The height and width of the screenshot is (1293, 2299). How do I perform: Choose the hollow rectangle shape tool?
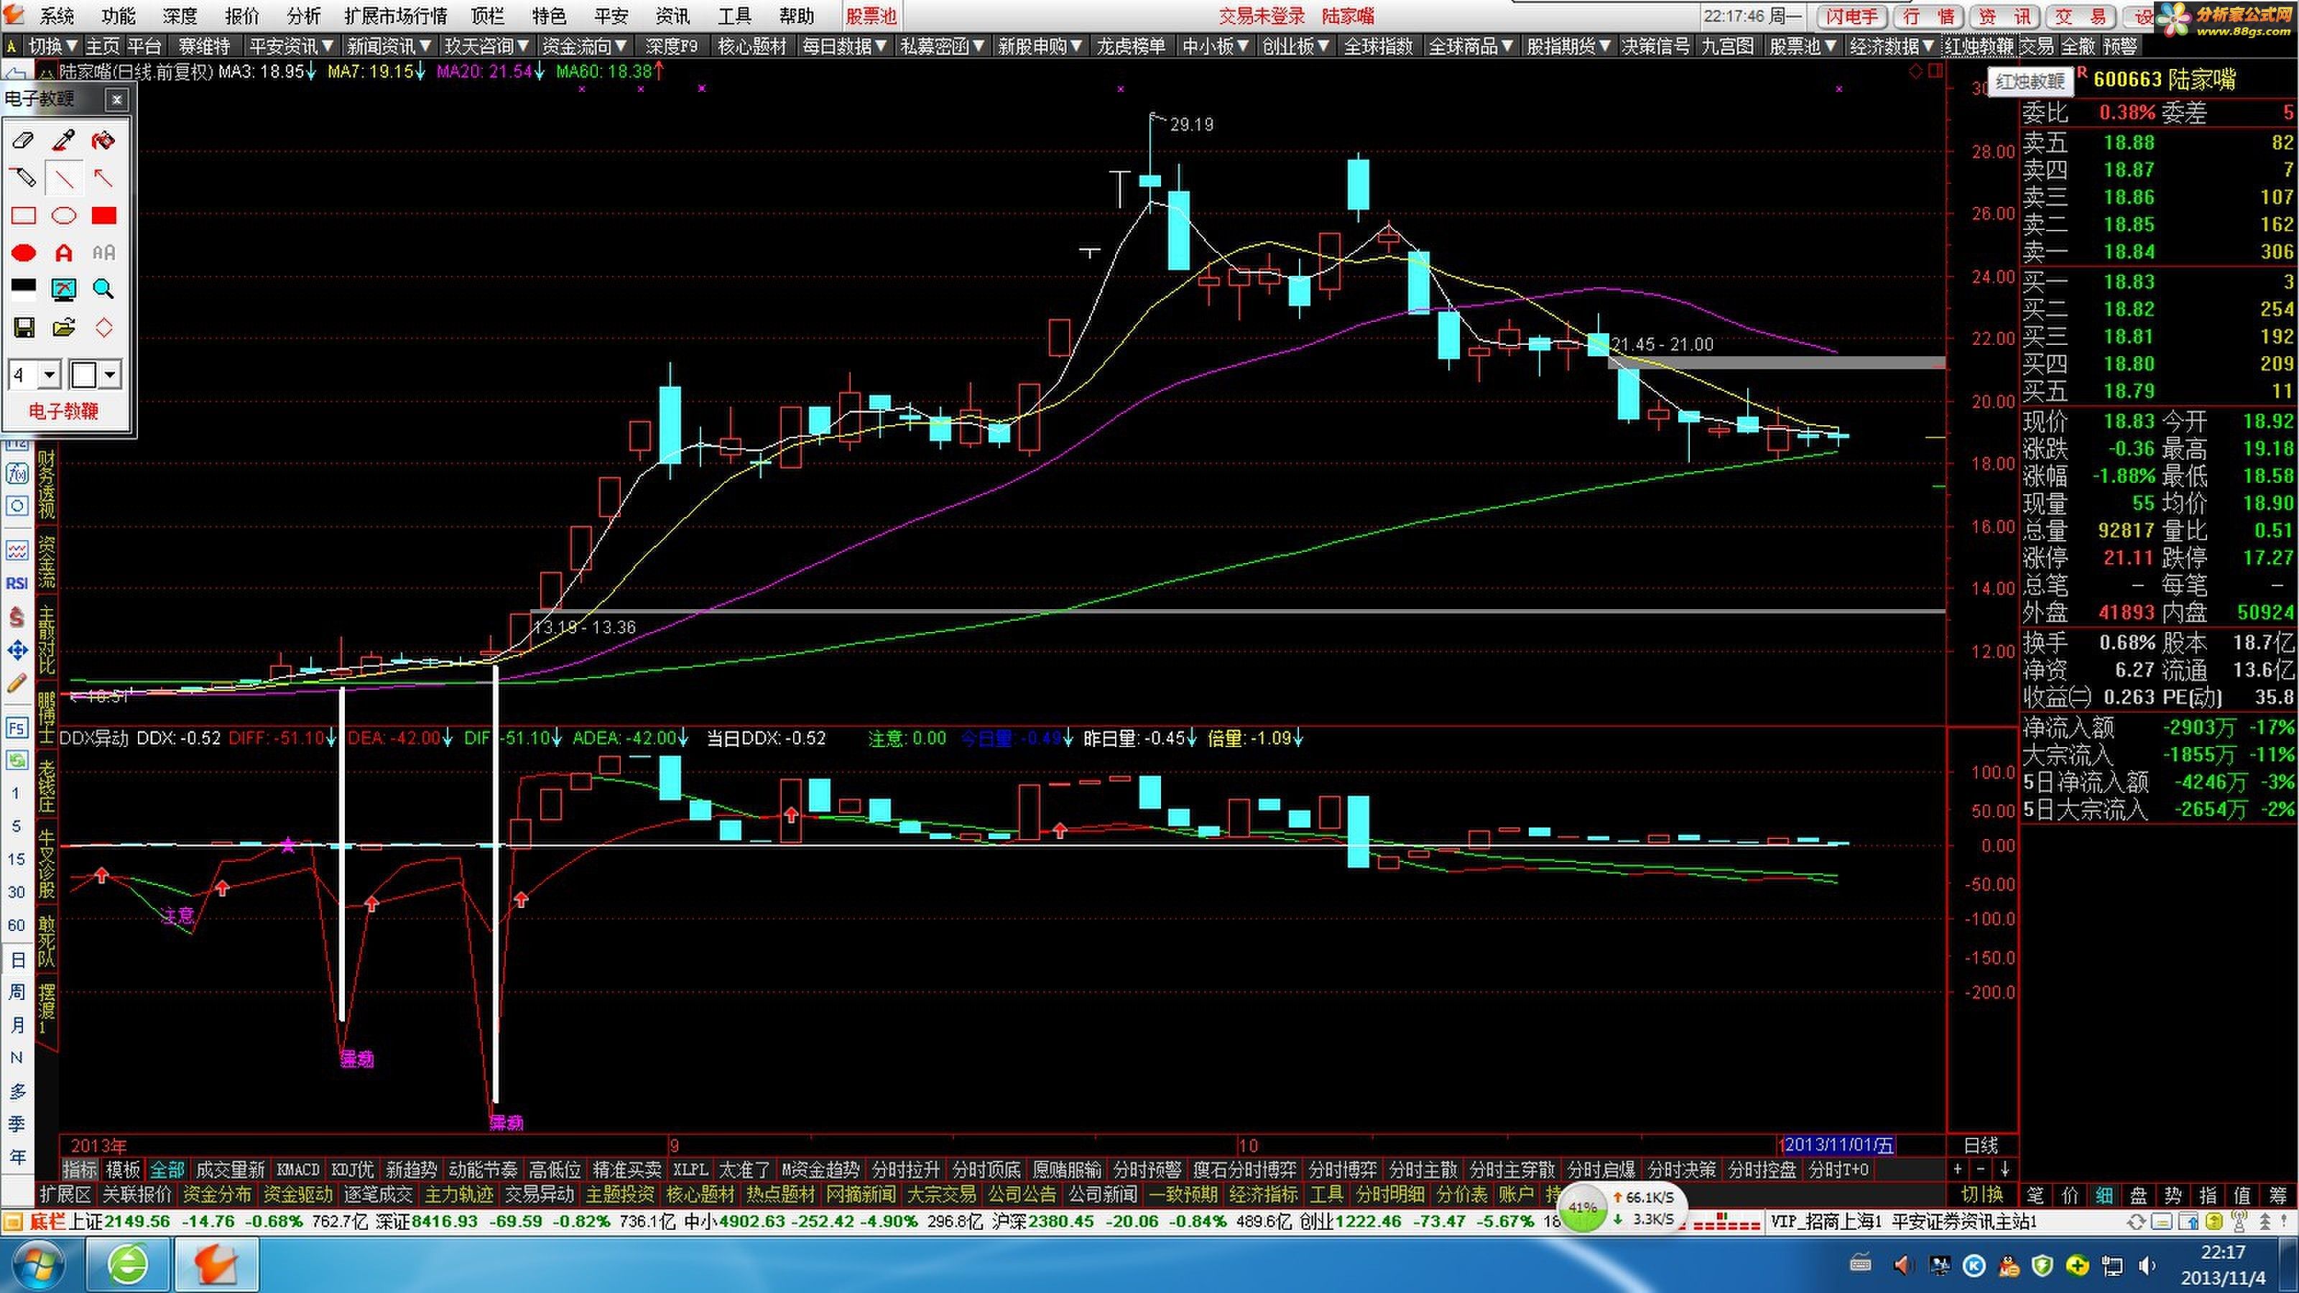[x=23, y=215]
